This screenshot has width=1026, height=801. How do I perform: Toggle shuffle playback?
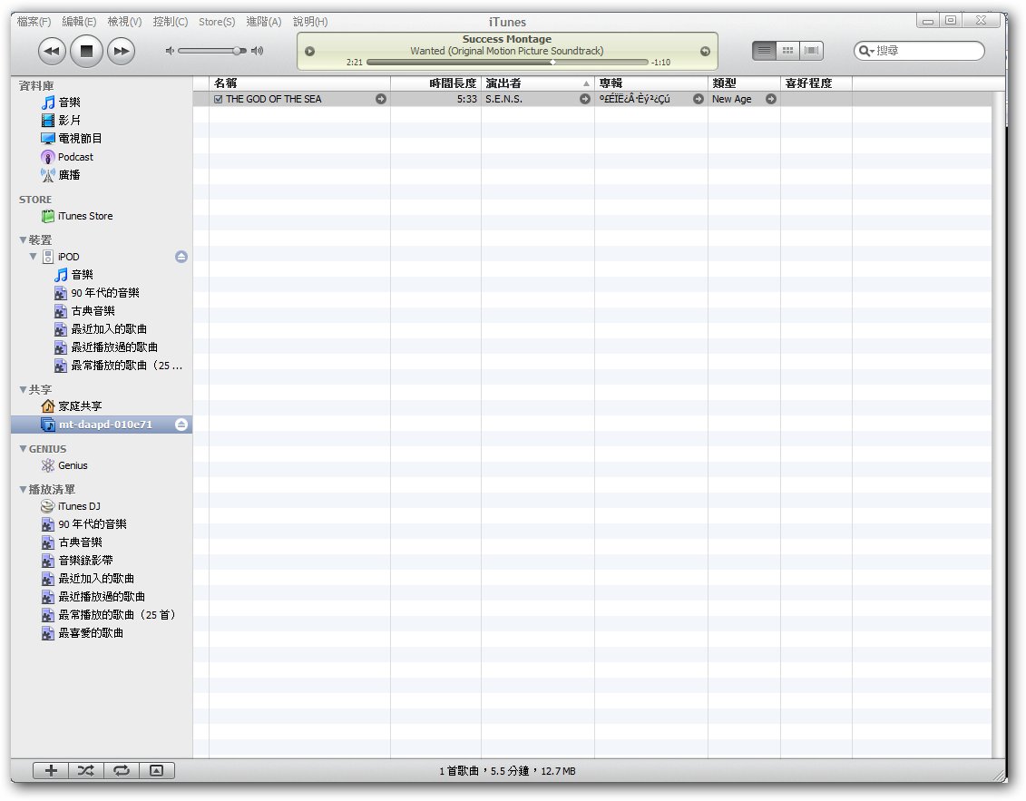click(85, 771)
